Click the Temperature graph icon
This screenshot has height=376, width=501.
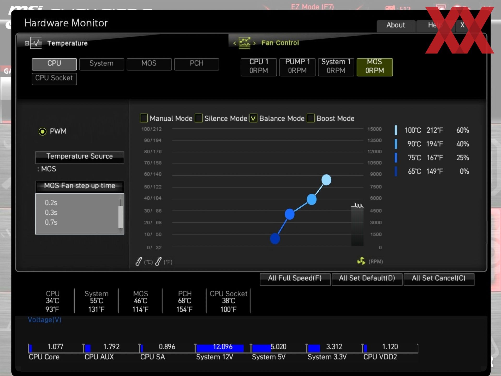pos(36,43)
